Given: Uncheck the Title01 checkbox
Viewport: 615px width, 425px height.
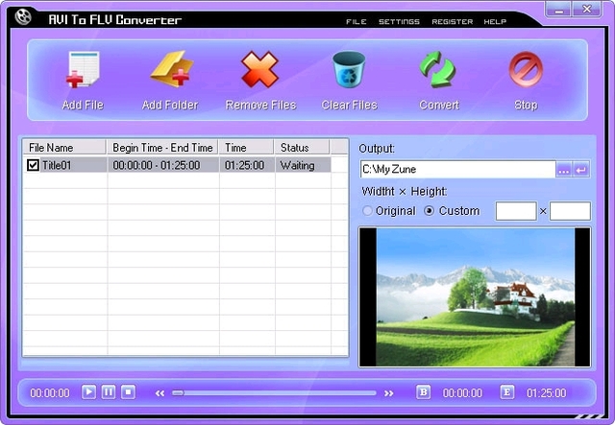Looking at the screenshot, I should [x=33, y=165].
